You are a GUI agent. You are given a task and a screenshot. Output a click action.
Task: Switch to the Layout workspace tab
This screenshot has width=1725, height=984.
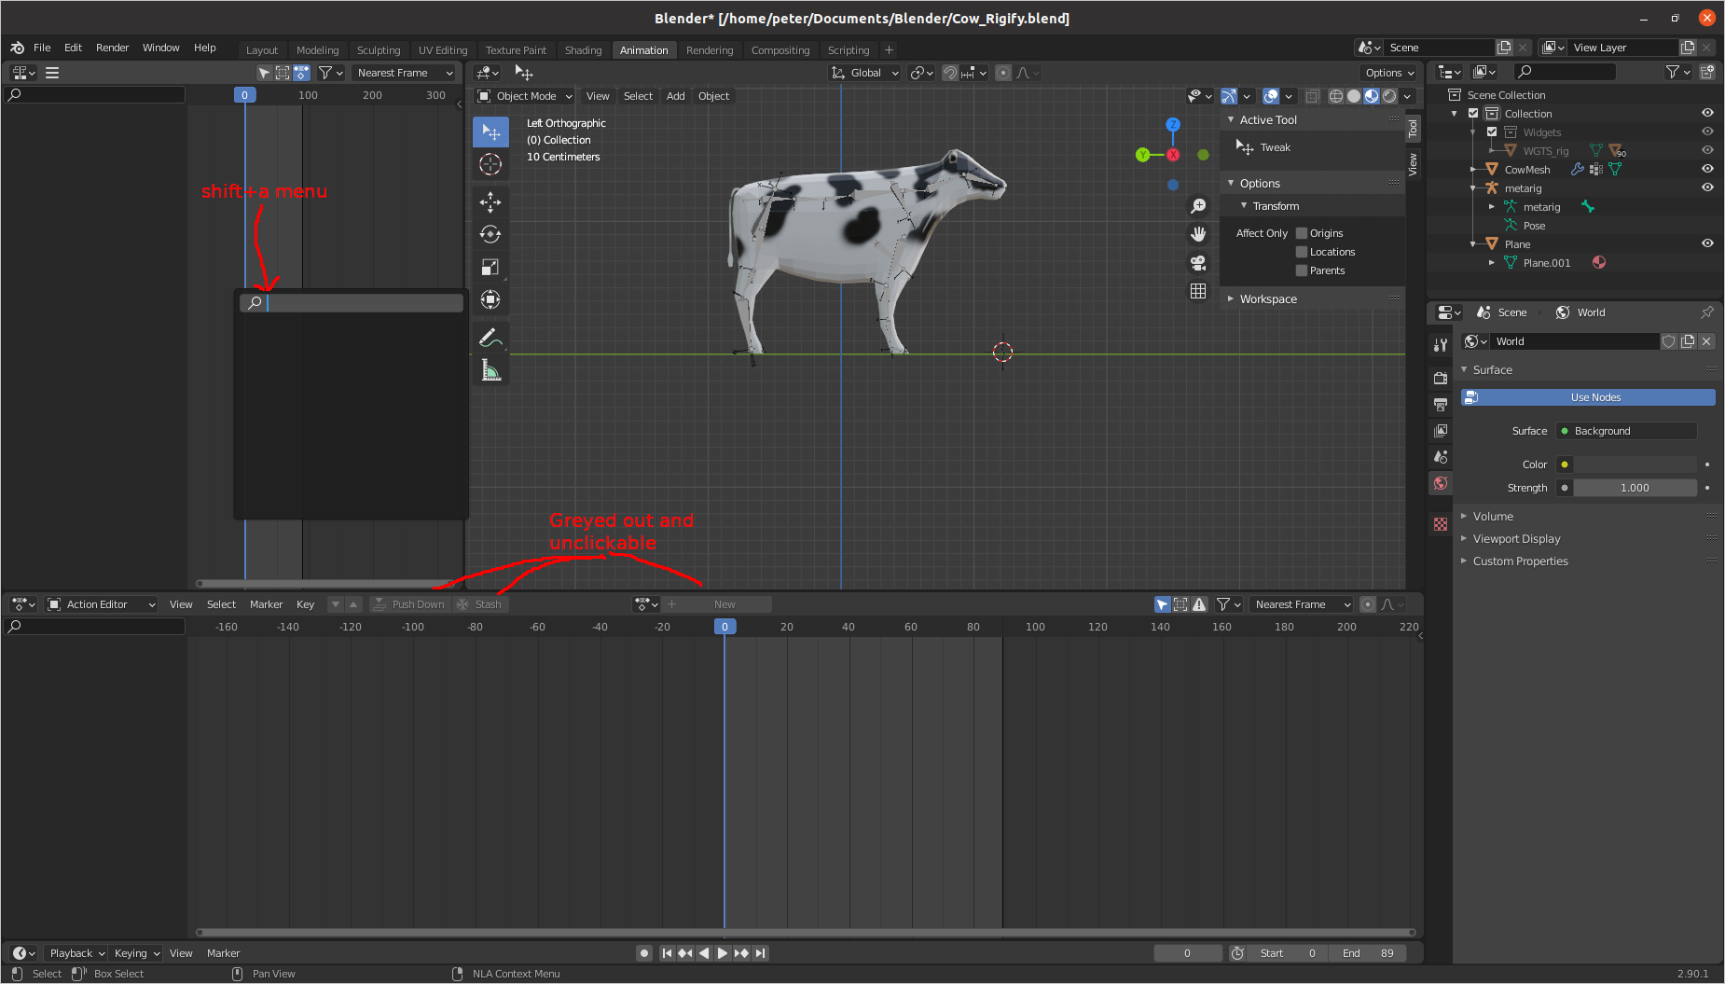point(262,50)
